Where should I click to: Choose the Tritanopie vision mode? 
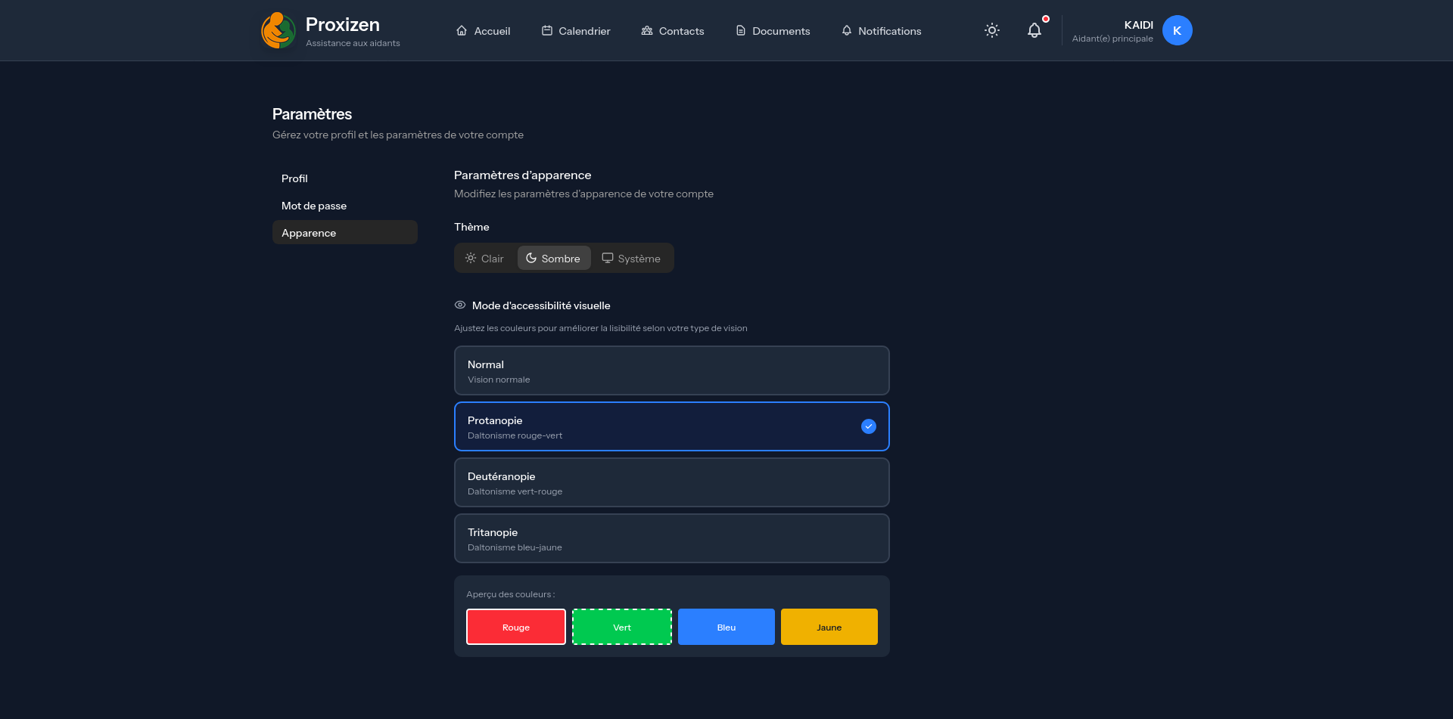[x=671, y=538]
